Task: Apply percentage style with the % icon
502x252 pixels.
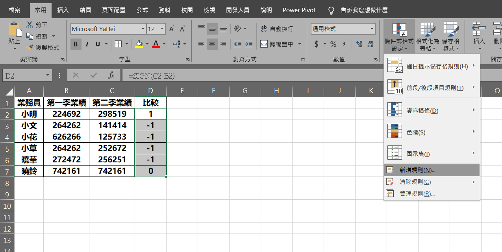Action: 333,44
